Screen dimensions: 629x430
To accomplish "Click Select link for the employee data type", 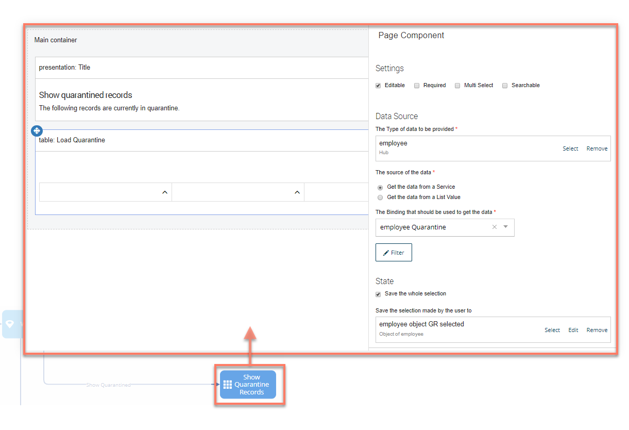I will pyautogui.click(x=570, y=148).
